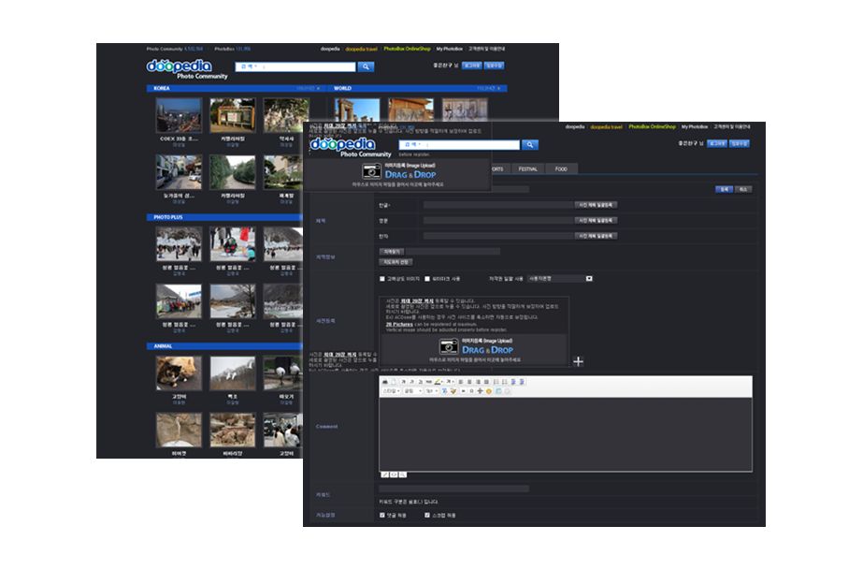Tick the high-resolution image checkbox

click(382, 279)
